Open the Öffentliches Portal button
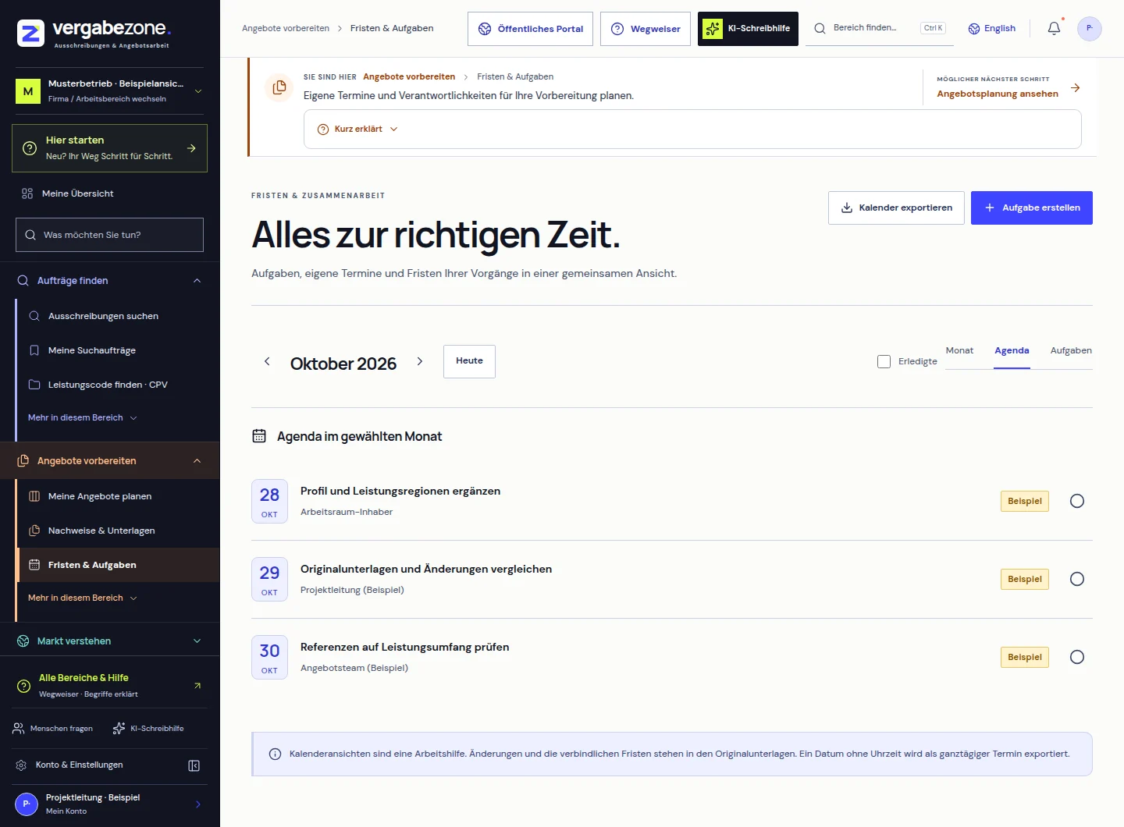Screen dimensions: 1124x827 [x=531, y=29]
